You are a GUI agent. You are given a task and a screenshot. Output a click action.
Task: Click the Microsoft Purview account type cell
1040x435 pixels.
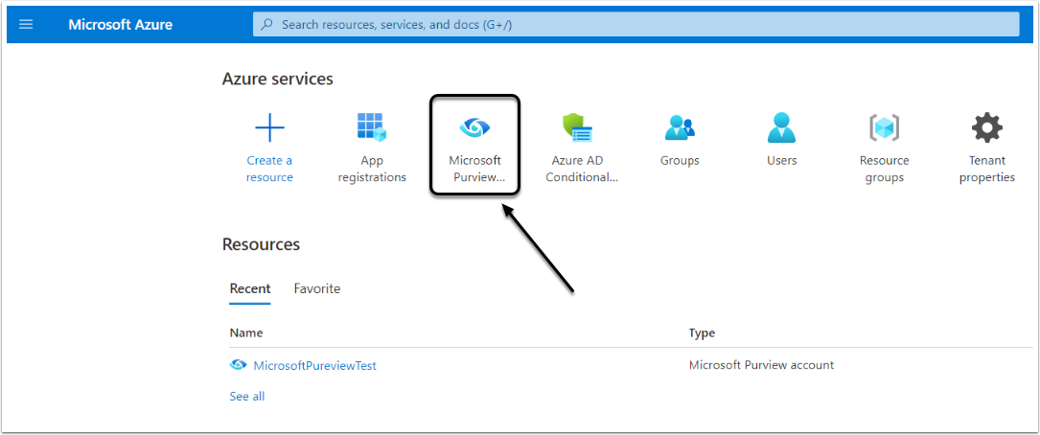pos(761,365)
